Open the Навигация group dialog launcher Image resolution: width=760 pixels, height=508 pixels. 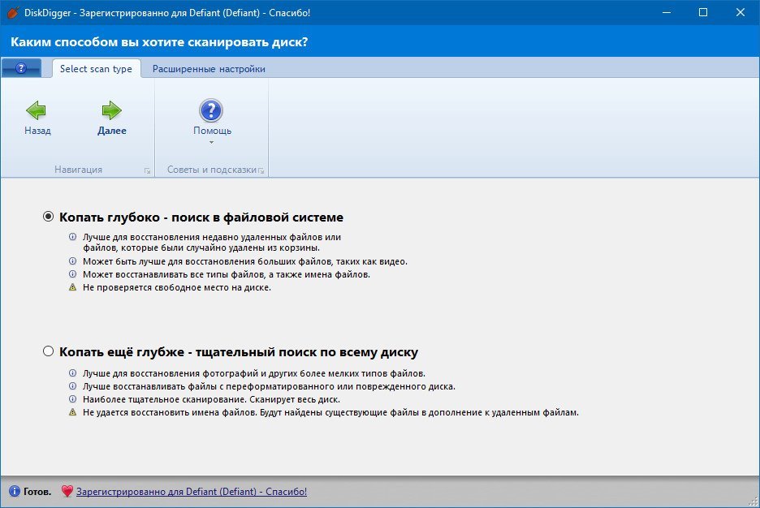pyautogui.click(x=147, y=171)
